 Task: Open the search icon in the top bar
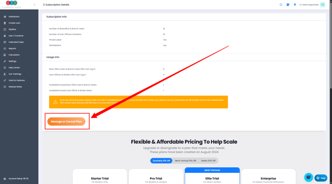click(281, 5)
